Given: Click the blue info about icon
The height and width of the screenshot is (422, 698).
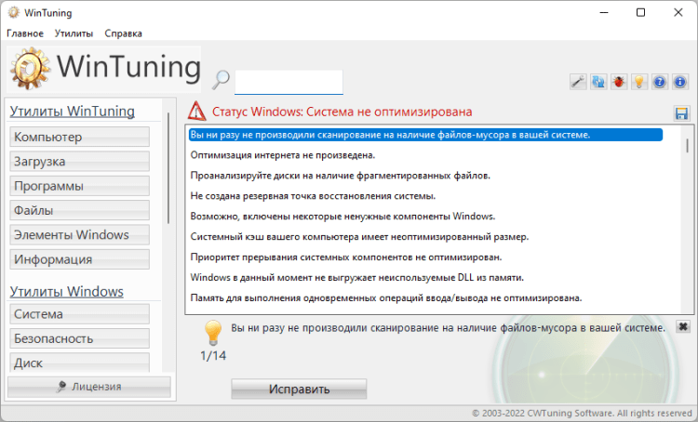Looking at the screenshot, I should (x=680, y=82).
